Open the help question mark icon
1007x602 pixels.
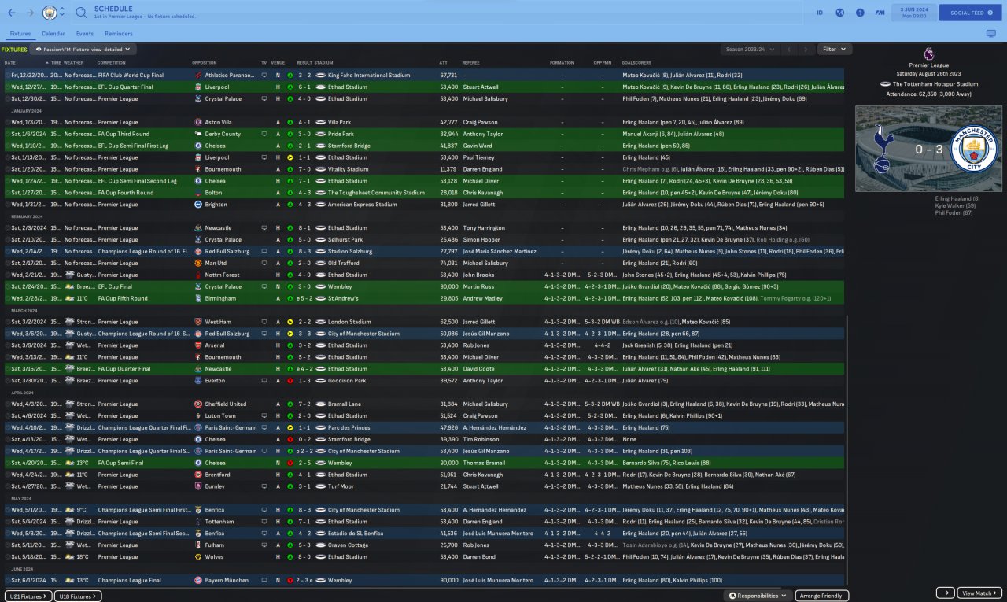click(860, 13)
